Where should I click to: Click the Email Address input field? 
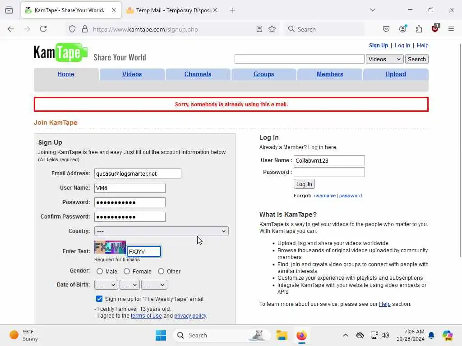click(x=138, y=173)
